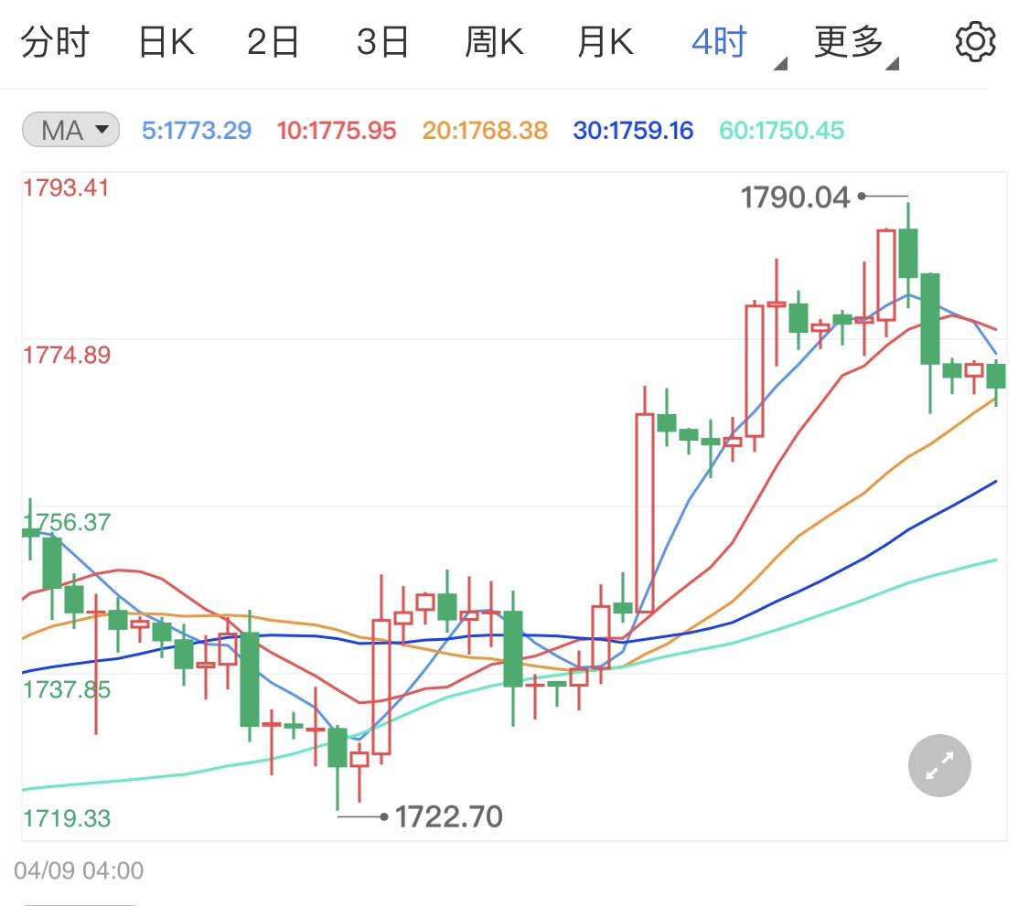This screenshot has width=1029, height=906.
Task: Switch to the 分时 tab
Action: tap(55, 42)
